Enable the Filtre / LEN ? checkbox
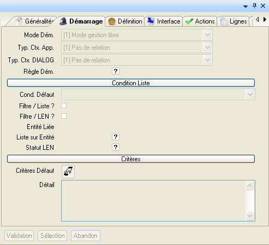Viewport: 269px width, 245px height. coord(64,116)
